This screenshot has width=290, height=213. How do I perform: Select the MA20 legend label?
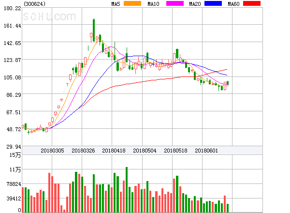[x=195, y=4]
